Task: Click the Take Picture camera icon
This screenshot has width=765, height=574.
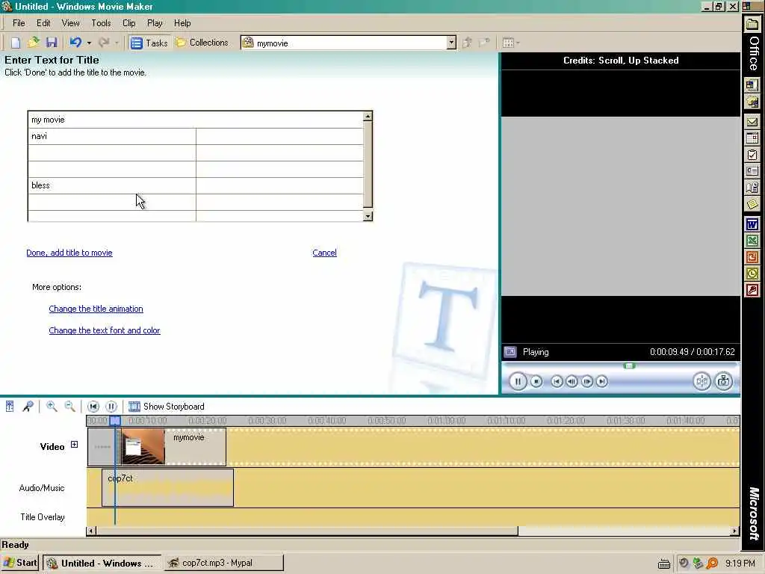Action: click(x=723, y=381)
